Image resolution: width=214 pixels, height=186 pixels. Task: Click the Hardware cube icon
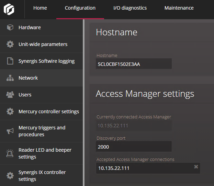10,27
